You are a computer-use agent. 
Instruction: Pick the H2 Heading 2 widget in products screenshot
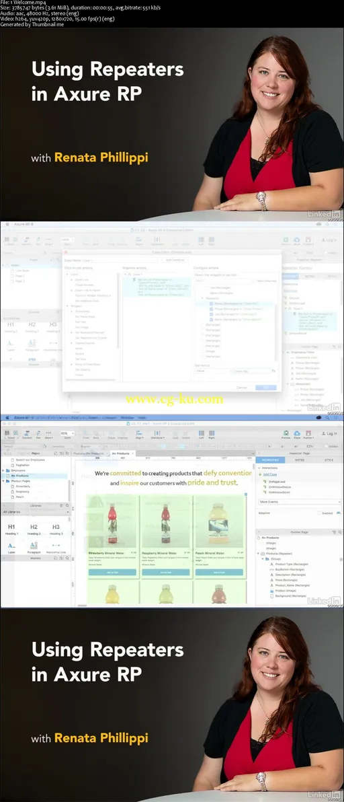coord(34,530)
